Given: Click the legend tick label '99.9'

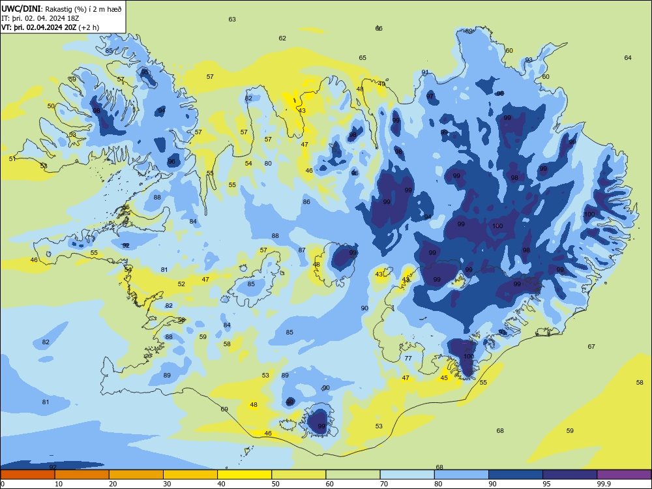Looking at the screenshot, I should [x=603, y=484].
